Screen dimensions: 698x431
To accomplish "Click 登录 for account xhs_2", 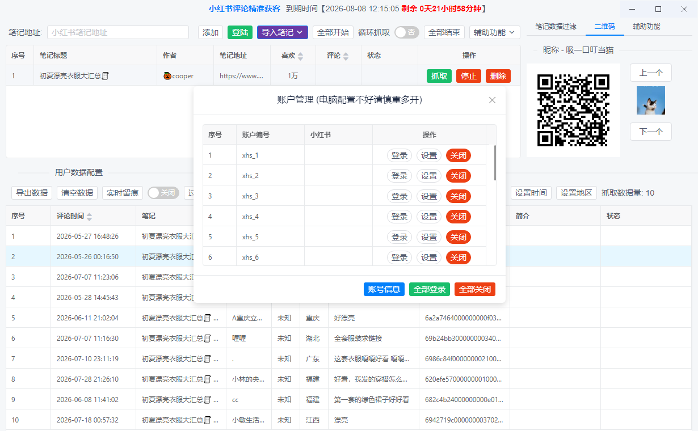I will coord(400,176).
